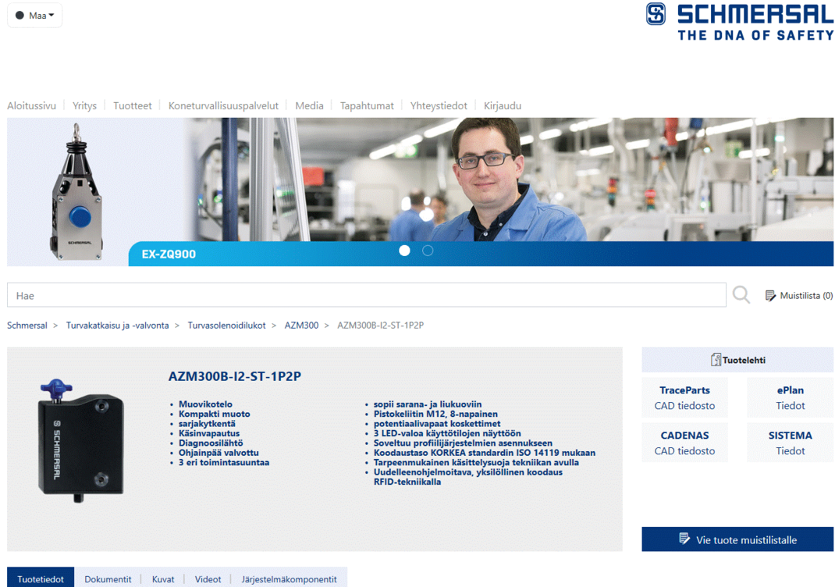Open Turvasolenoidilukot breadcrumb
Viewport: 835px width, 587px height.
pyautogui.click(x=226, y=325)
